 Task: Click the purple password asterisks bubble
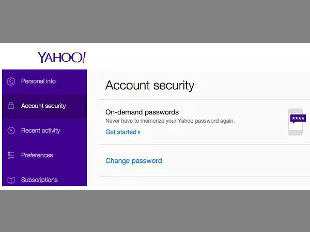pos(298,119)
